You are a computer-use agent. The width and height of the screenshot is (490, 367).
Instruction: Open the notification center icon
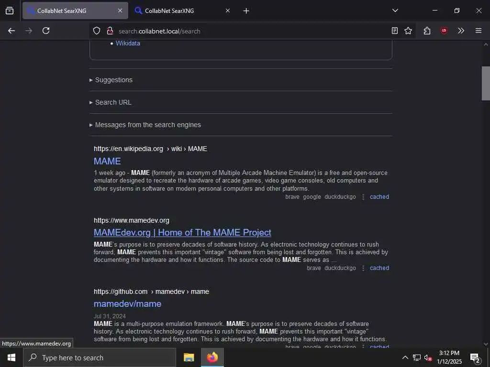pyautogui.click(x=475, y=358)
